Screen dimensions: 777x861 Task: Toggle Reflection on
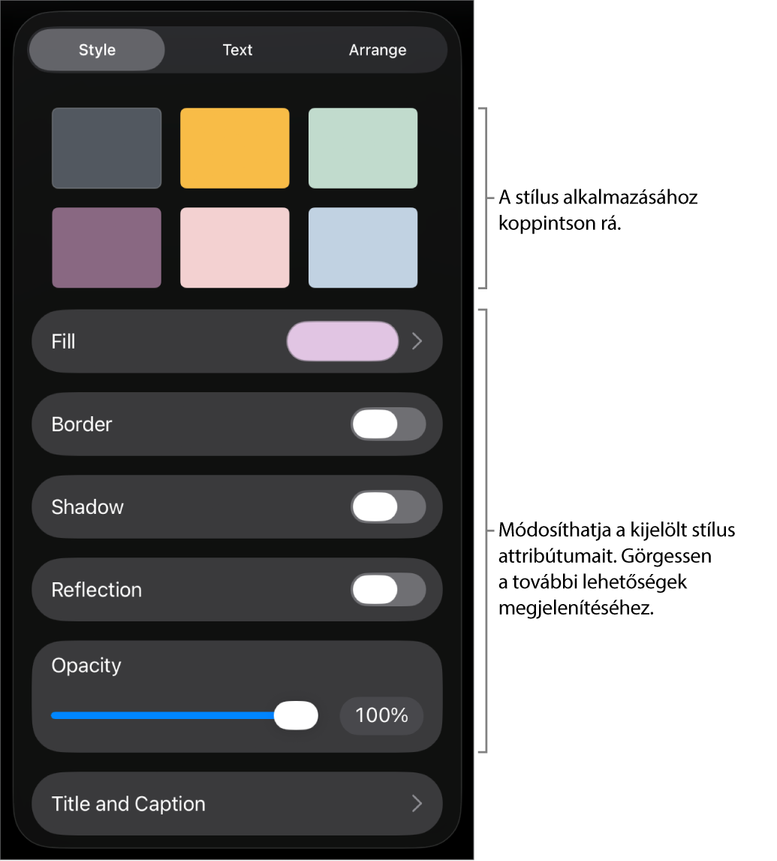[388, 590]
